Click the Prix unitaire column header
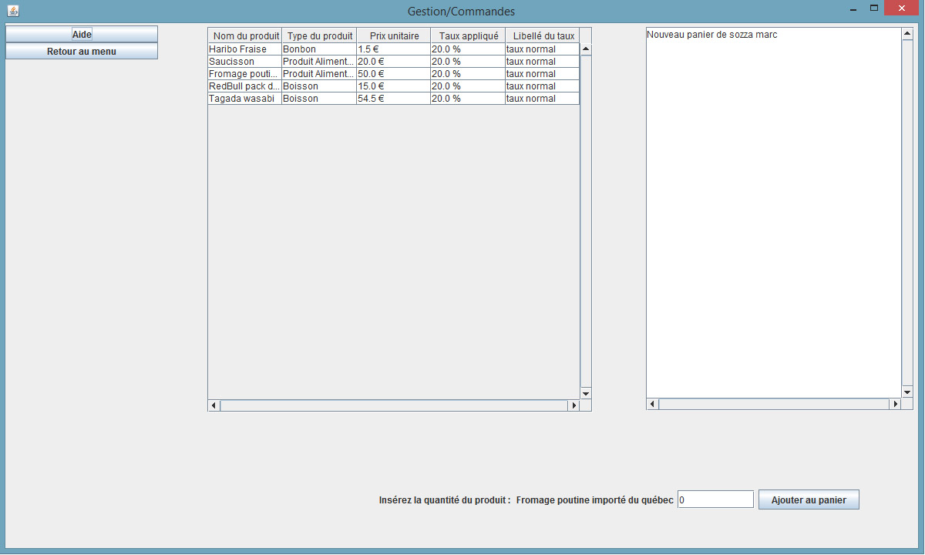Viewport: 925px width, 555px height. (x=394, y=36)
